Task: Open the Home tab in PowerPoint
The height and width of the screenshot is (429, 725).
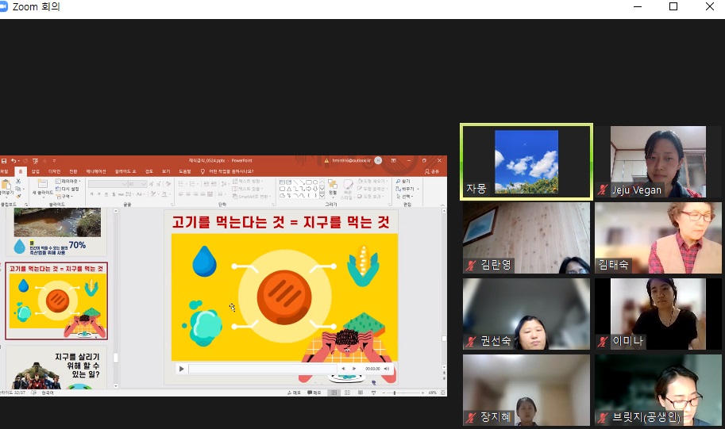Action: click(x=21, y=171)
